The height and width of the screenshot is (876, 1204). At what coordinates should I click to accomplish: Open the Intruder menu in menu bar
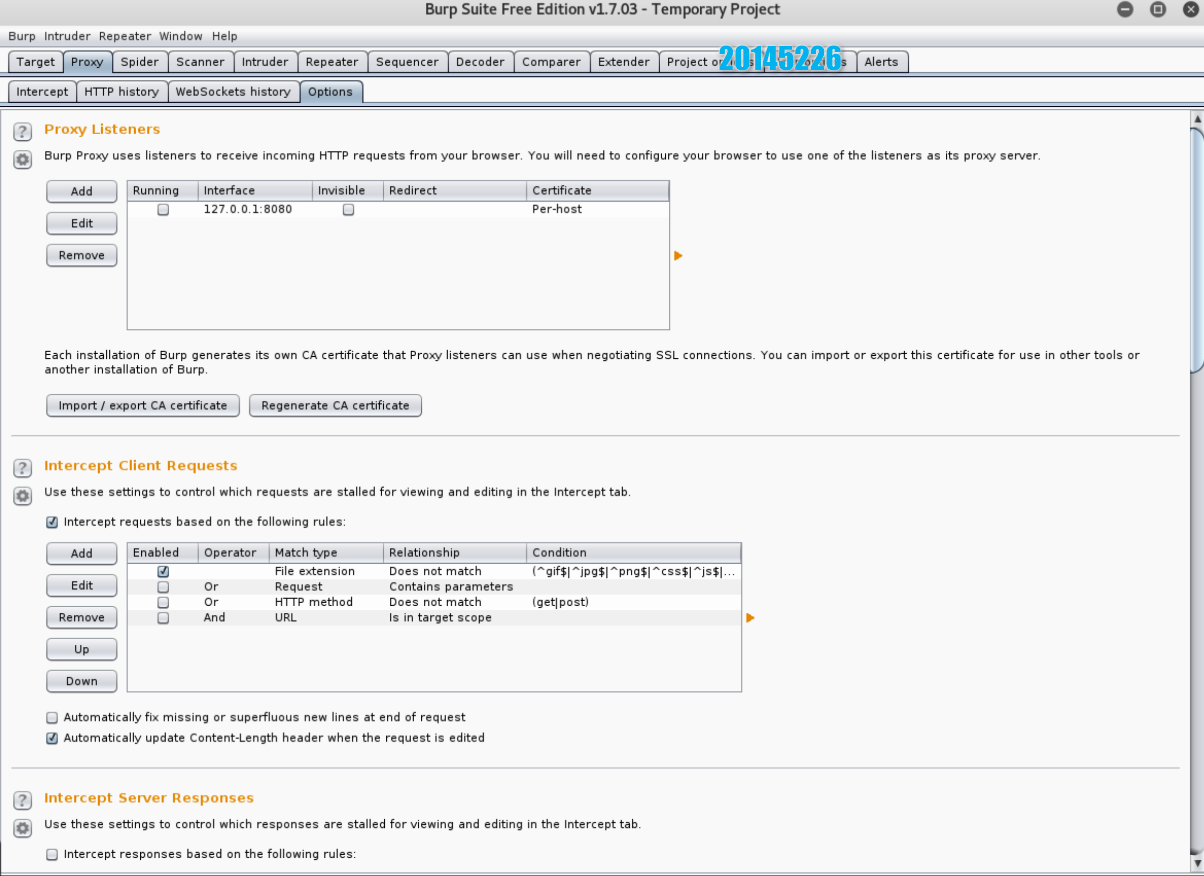coord(67,36)
